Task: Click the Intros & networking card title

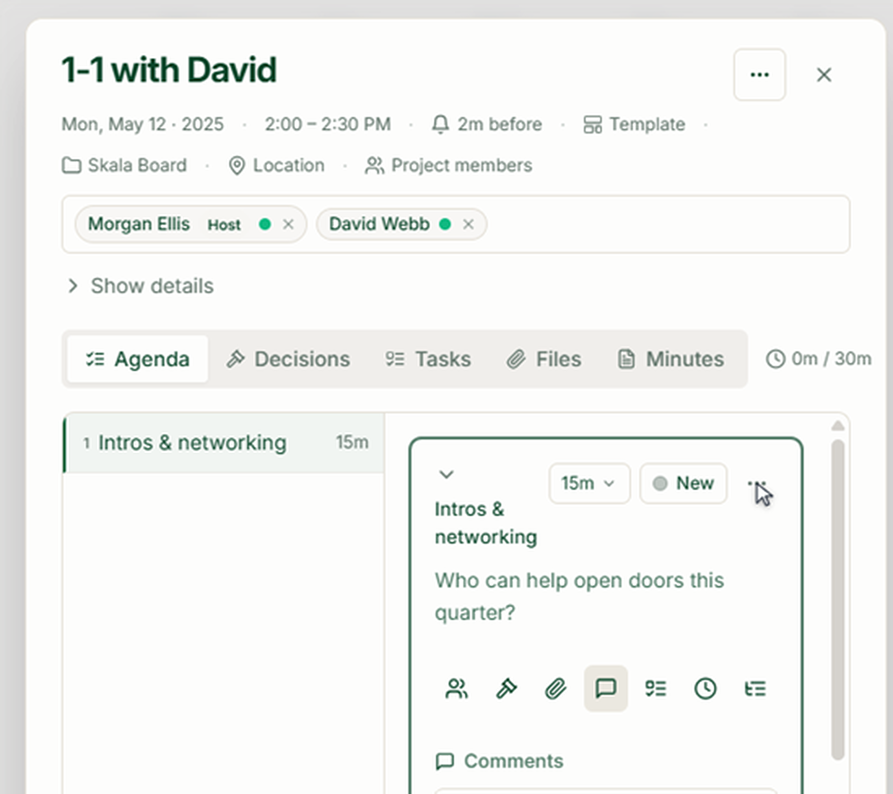Action: click(486, 523)
